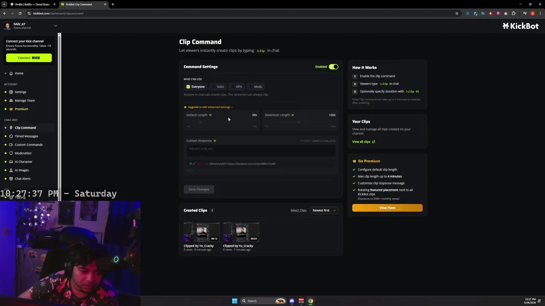The image size is (545, 306).
Task: Go back in browser history
Action: click(x=5, y=13)
